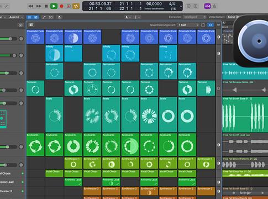Click Anthemic Lead row divider half-circle icon
Viewport: 268px width, 199px height.
point(219,182)
